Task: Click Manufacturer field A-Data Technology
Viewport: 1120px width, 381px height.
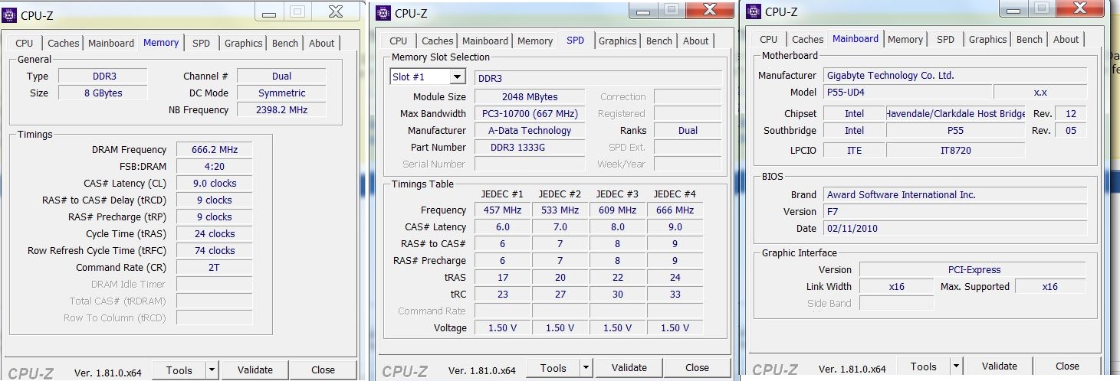Action: 530,131
